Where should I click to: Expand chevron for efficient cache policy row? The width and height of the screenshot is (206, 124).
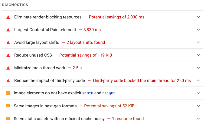click(198, 119)
